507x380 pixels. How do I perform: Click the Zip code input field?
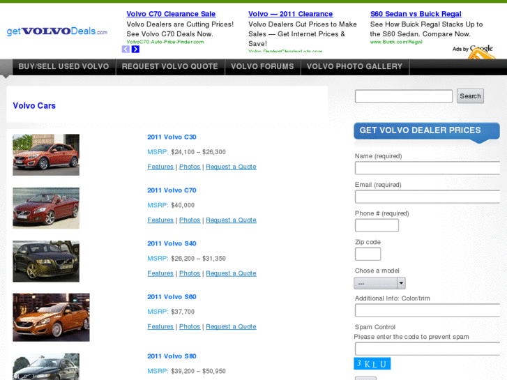(x=368, y=254)
